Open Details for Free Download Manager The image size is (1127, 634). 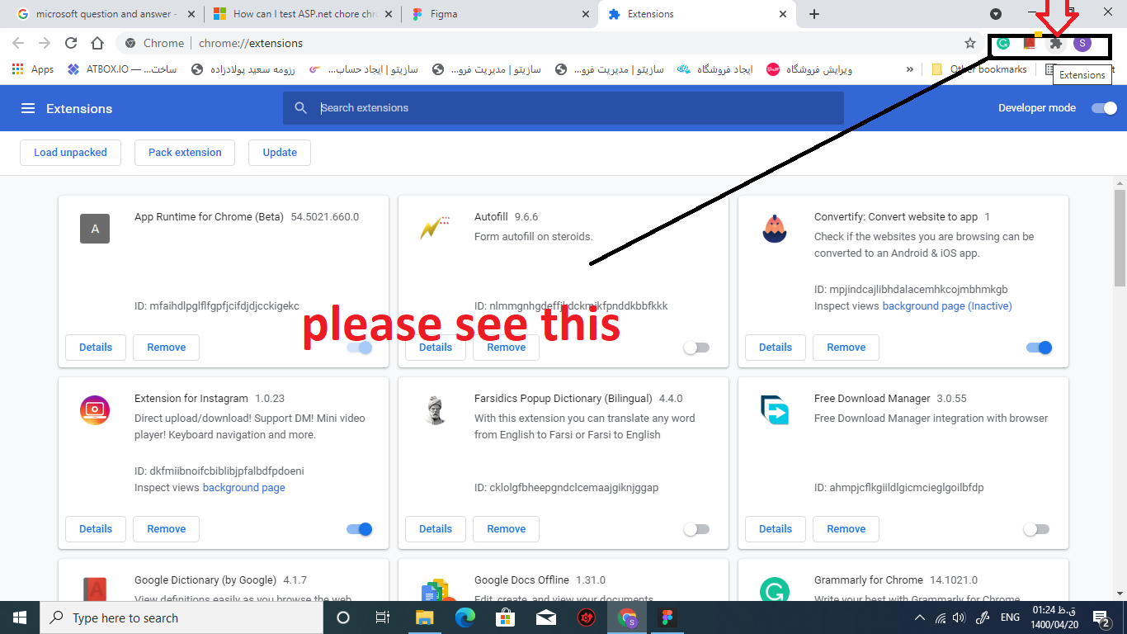tap(776, 529)
